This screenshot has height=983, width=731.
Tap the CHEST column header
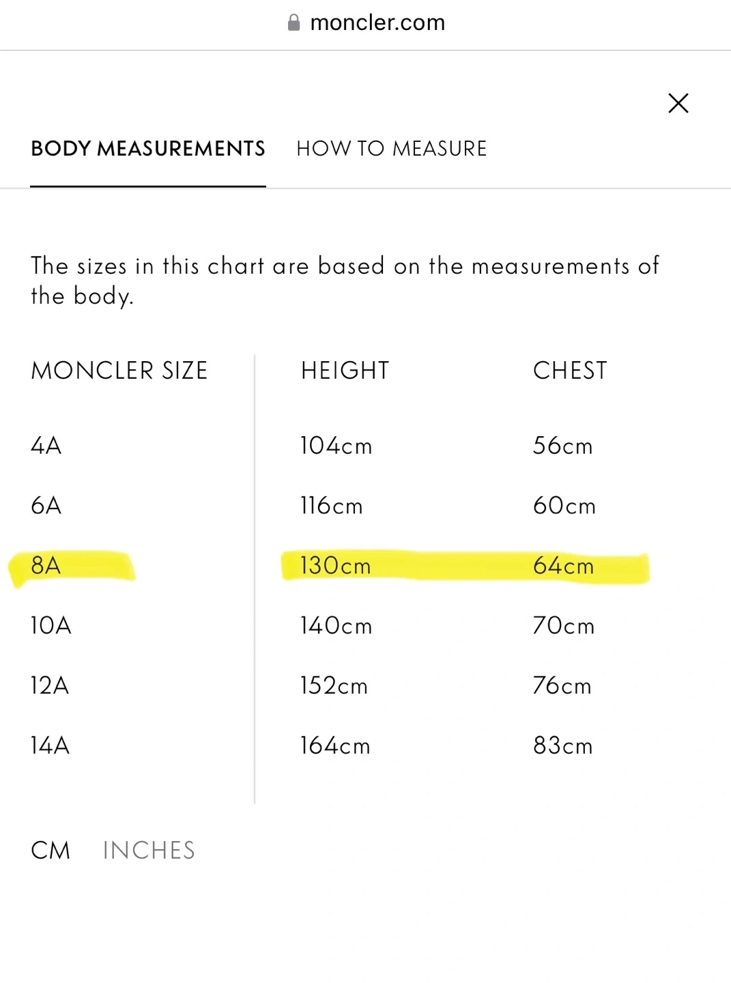(570, 371)
